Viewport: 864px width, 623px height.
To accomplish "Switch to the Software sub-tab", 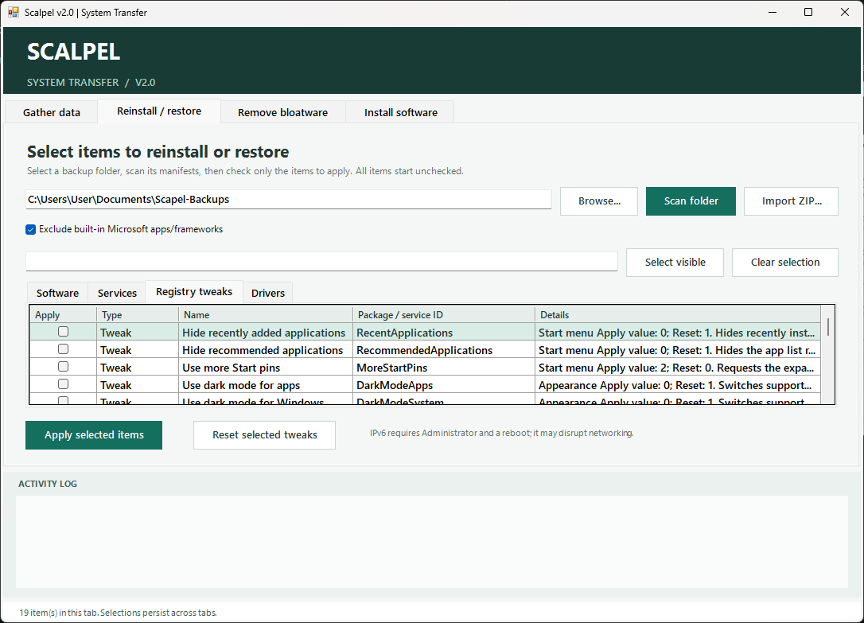I will click(57, 293).
